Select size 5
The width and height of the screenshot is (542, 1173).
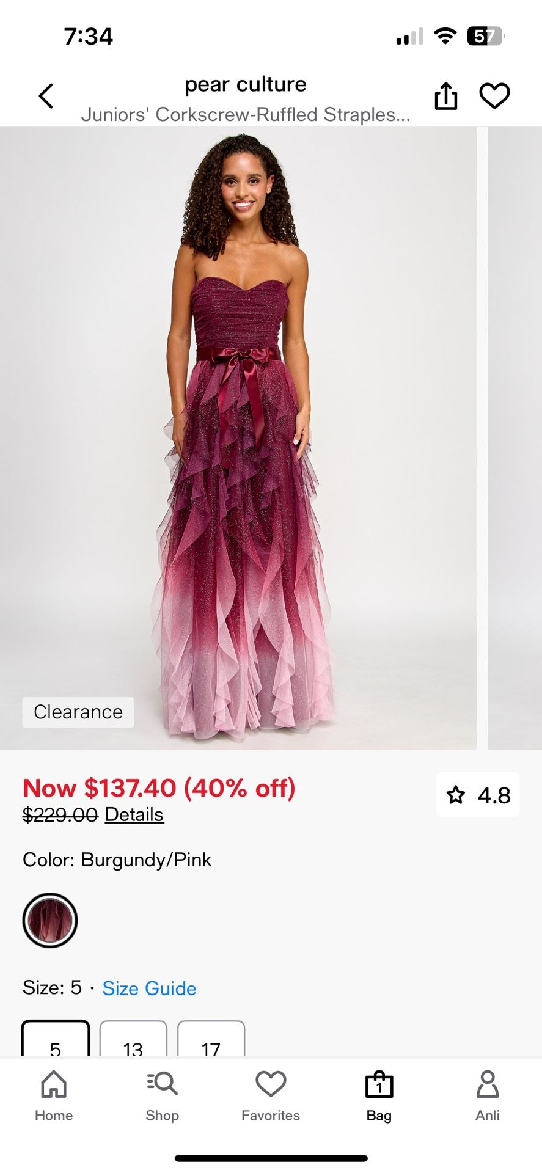(56, 1039)
